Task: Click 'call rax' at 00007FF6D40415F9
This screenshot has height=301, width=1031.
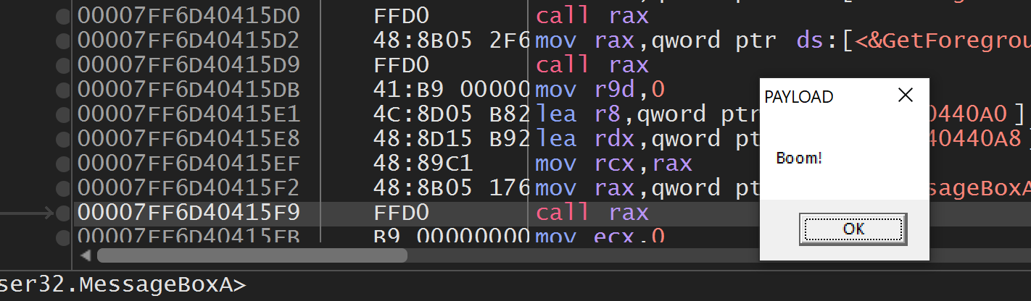Action: tap(592, 212)
